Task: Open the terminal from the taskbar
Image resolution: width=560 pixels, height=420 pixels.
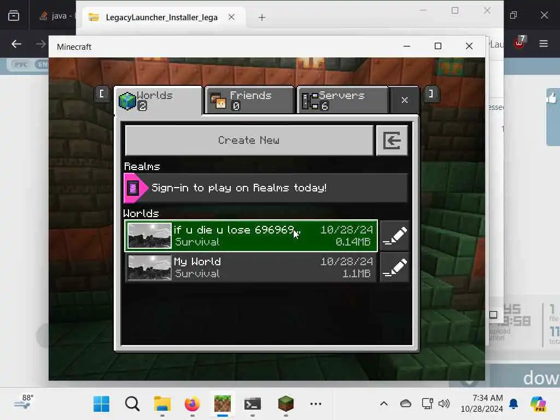Action: click(253, 404)
